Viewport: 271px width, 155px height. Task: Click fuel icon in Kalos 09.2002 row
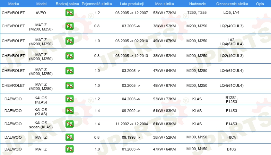(x=69, y=111)
